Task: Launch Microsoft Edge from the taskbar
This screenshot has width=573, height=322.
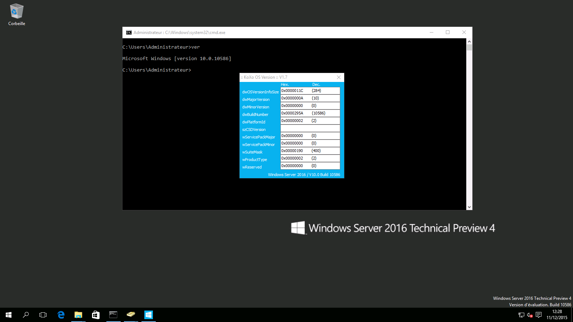Action: [61, 315]
